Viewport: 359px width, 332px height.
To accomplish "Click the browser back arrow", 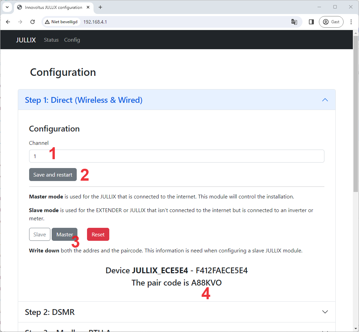I will tap(8, 22).
